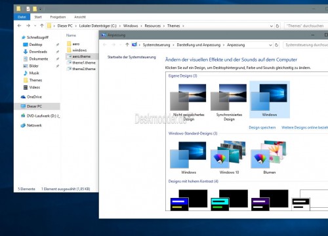Click Design speichern link
The width and height of the screenshot is (328, 236).
pyautogui.click(x=262, y=127)
